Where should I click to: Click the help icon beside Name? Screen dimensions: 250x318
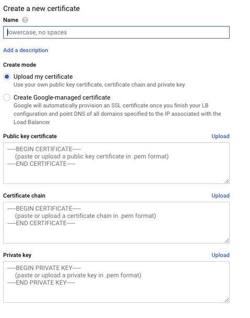(25, 20)
